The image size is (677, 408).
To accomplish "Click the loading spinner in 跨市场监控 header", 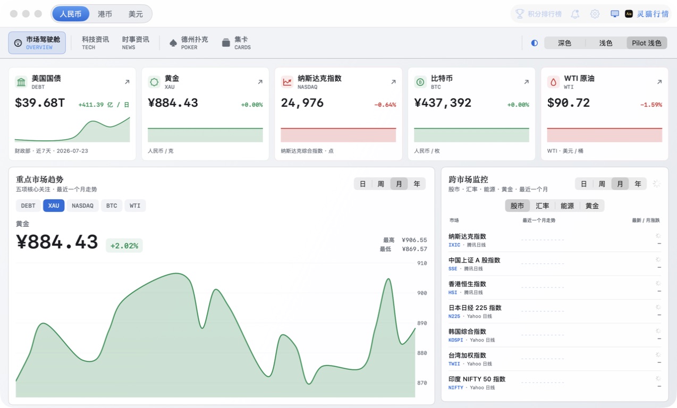I will 656,184.
